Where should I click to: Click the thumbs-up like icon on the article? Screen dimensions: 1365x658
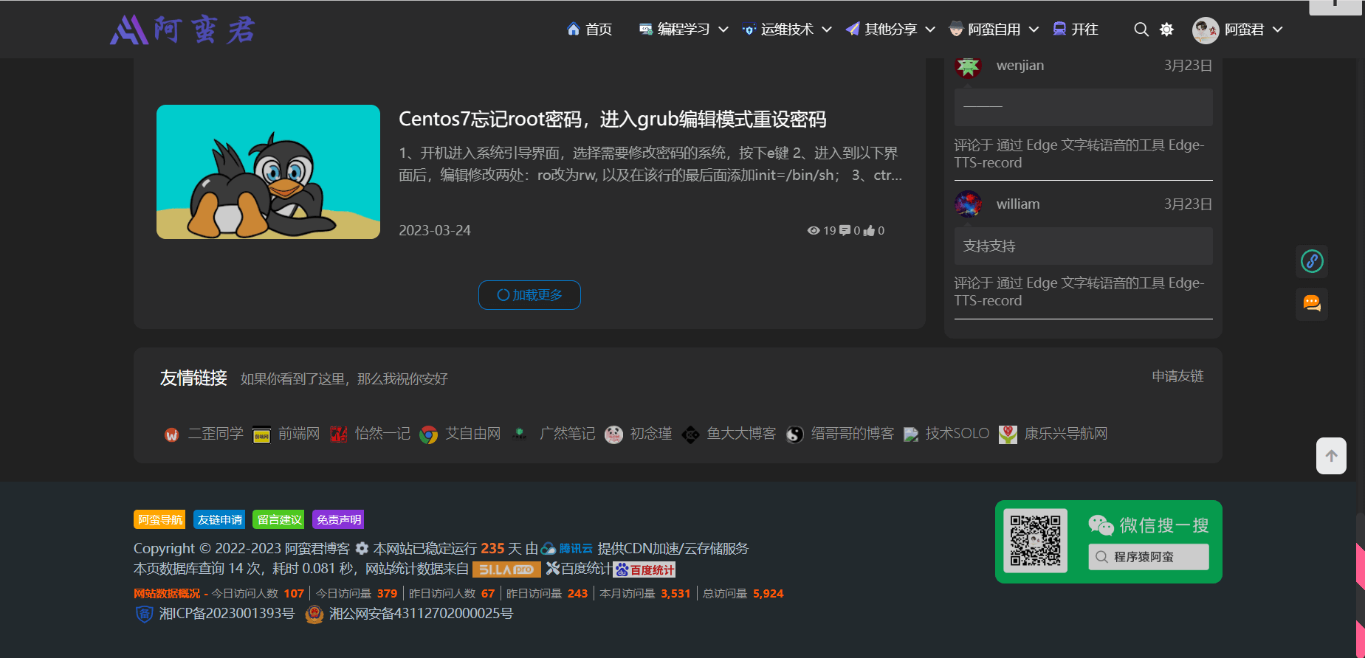coord(869,231)
